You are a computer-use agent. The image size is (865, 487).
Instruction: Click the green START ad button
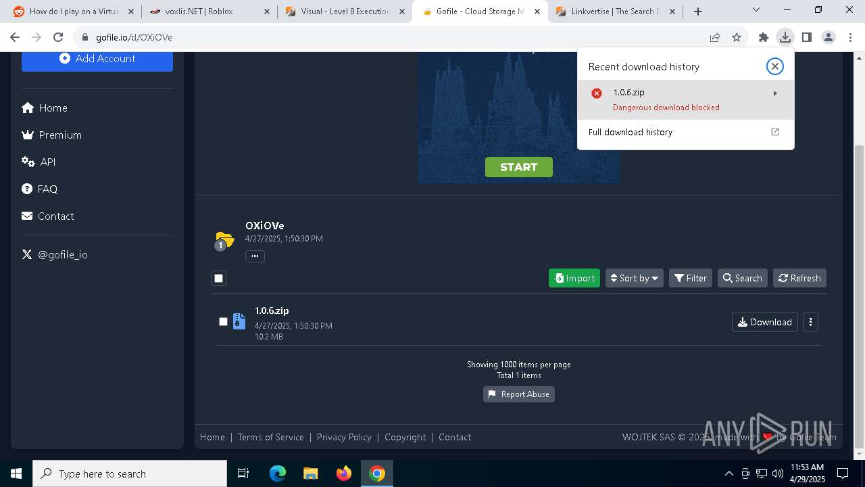(x=518, y=167)
